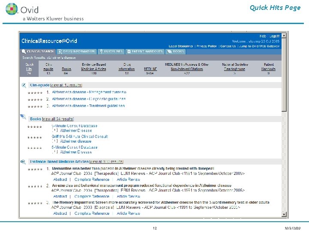309x232 pixels.
Task: Select the Quick Hits results category
Action: [29, 69]
